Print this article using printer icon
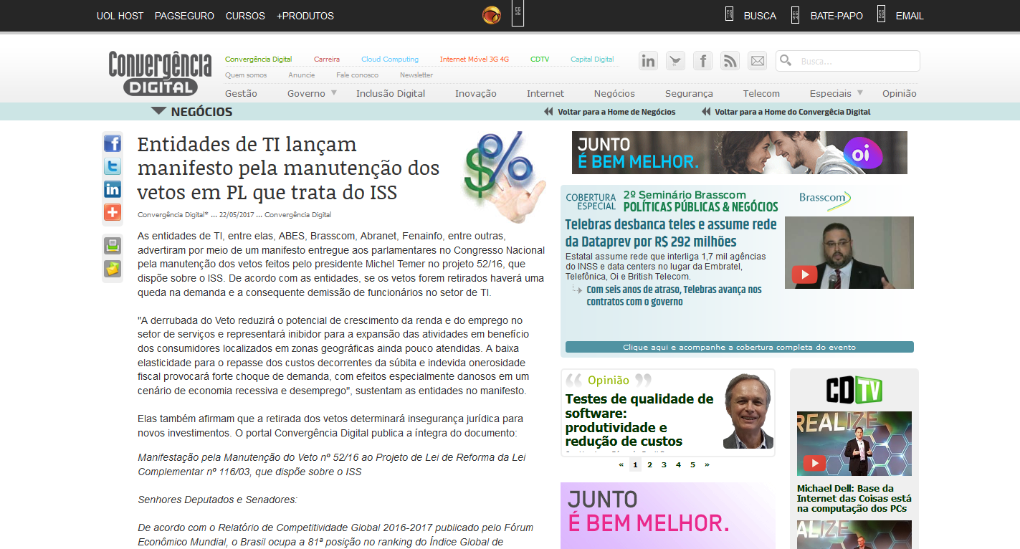 click(x=113, y=246)
